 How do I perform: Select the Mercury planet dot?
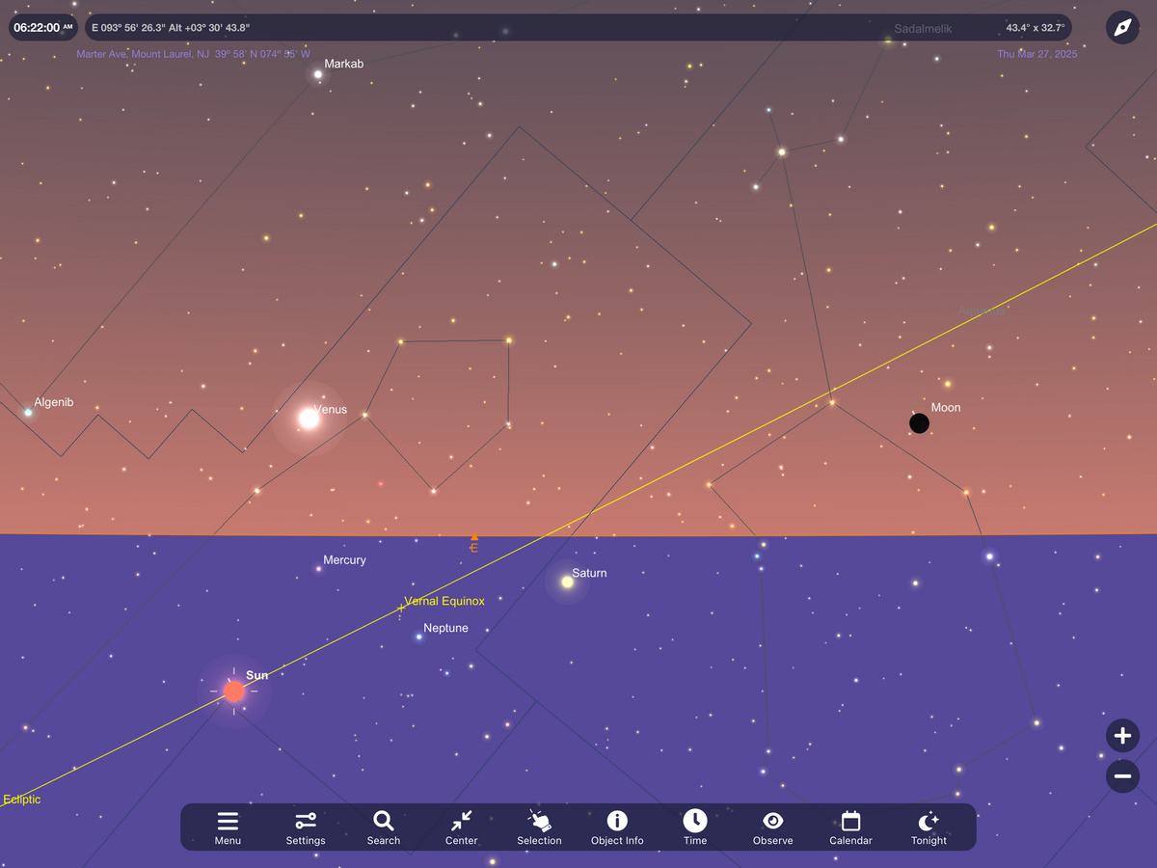point(319,569)
